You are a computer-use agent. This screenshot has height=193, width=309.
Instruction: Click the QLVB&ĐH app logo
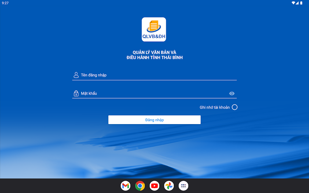[x=154, y=29]
